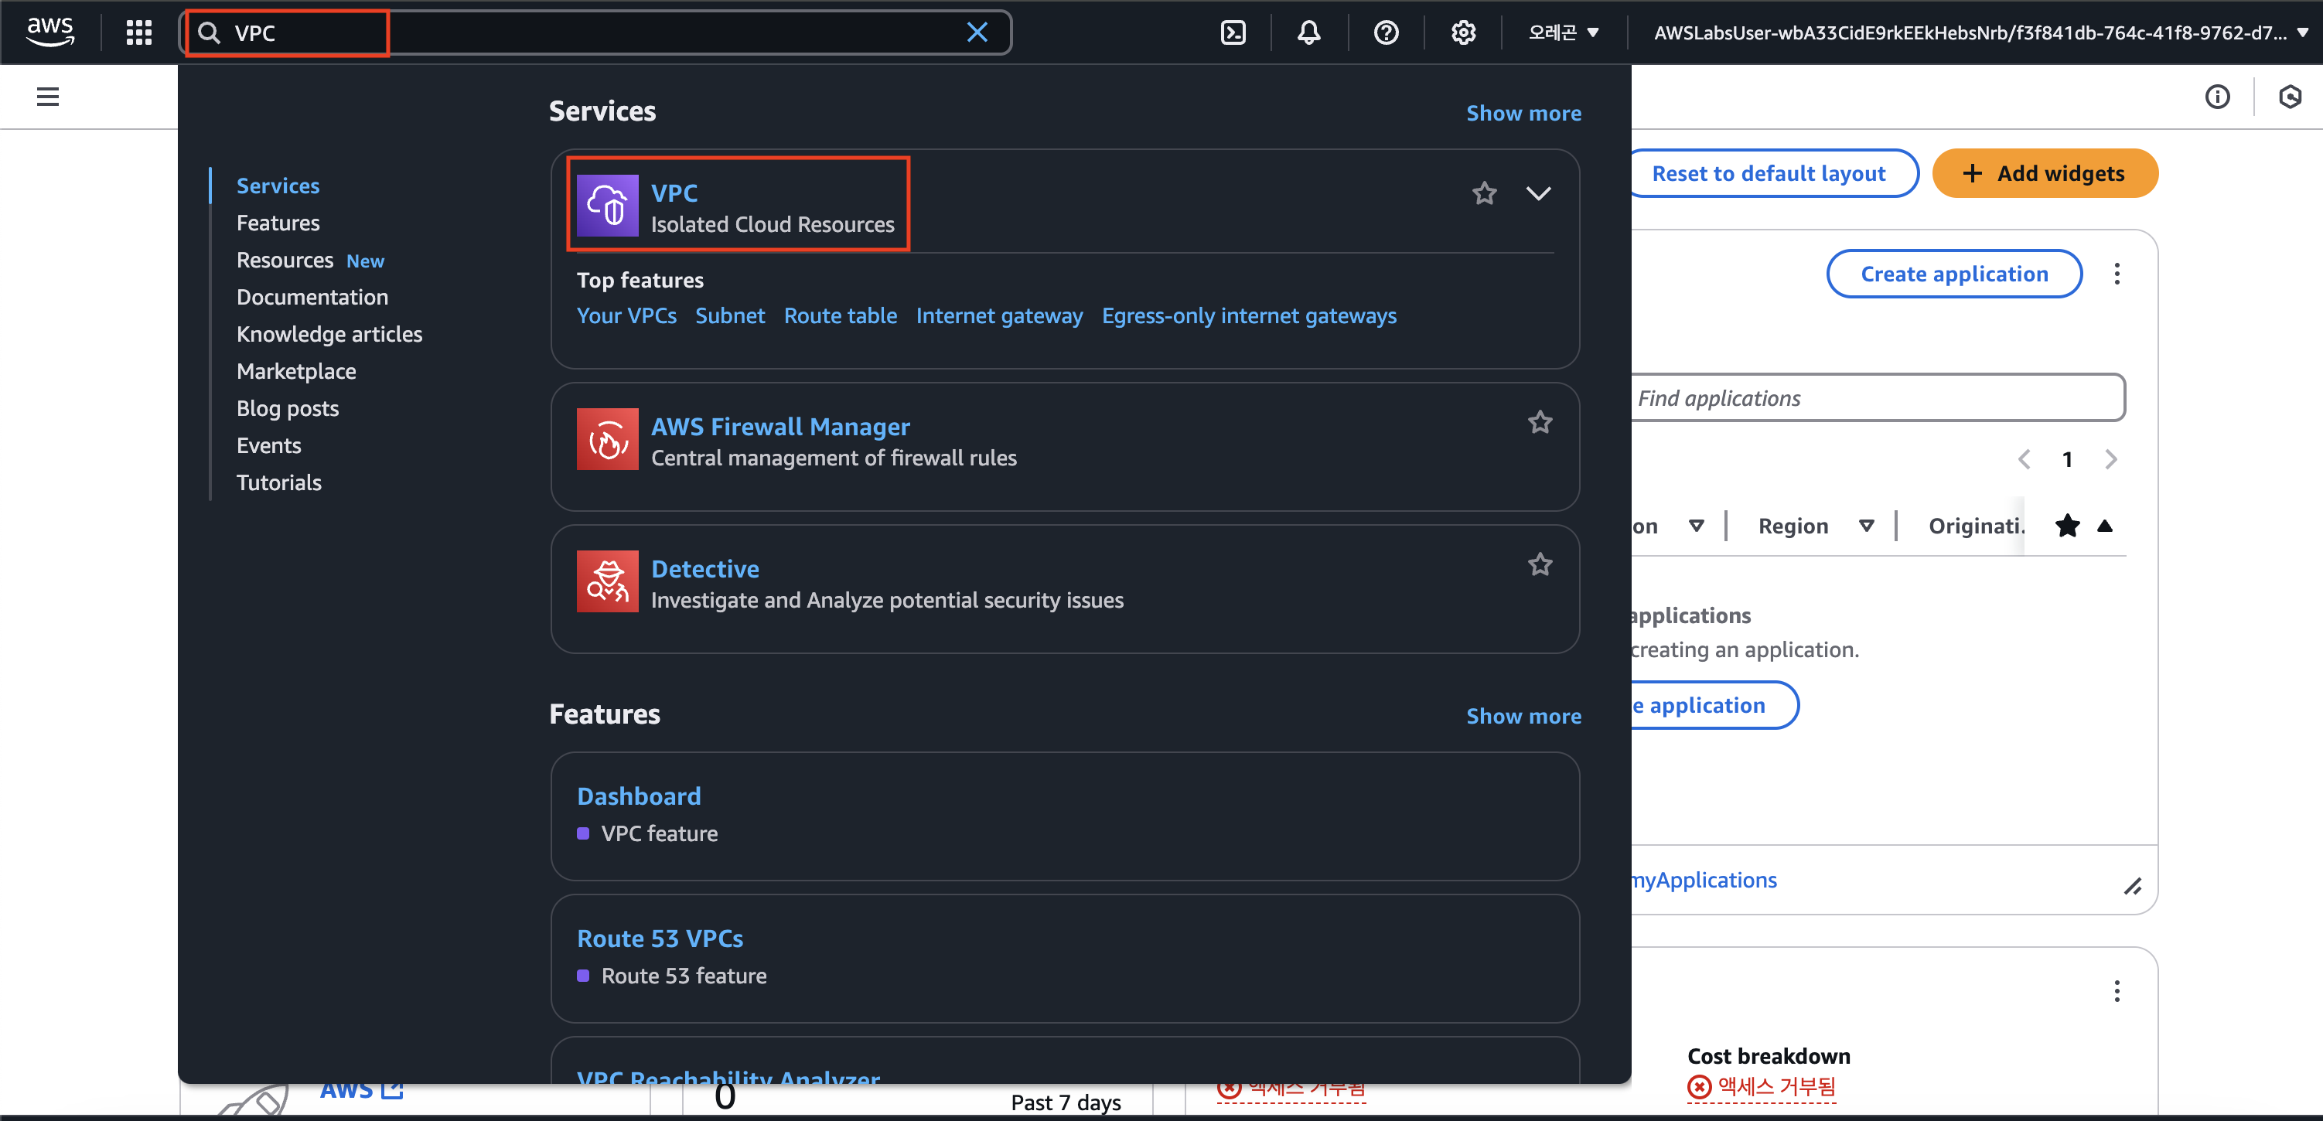Screen dimensions: 2323x1121
Task: Open the Dashboard VPC feature link
Action: pyautogui.click(x=639, y=796)
